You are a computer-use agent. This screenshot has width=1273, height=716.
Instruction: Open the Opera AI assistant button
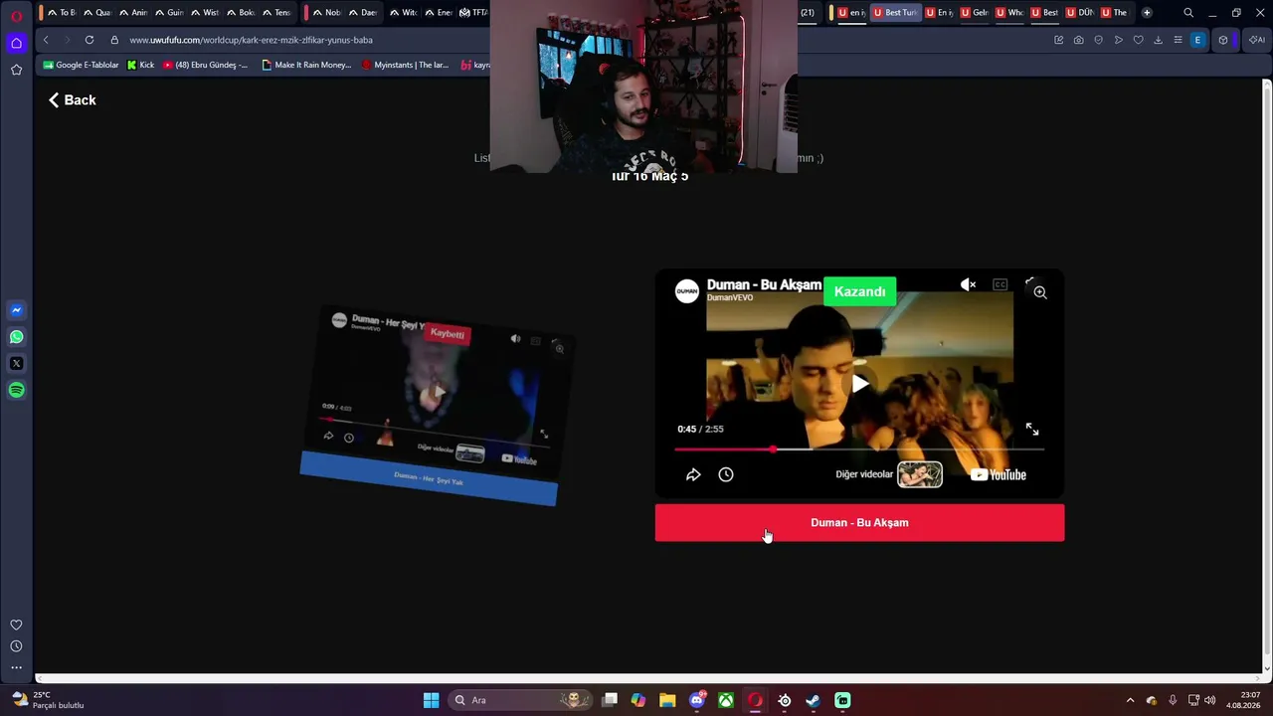(1257, 40)
